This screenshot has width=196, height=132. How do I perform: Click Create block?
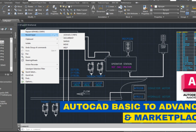pos(128,6)
